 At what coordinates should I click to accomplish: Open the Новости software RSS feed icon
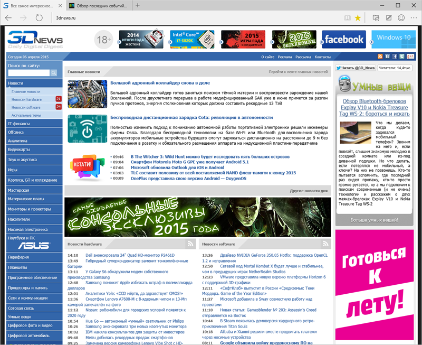click(325, 244)
